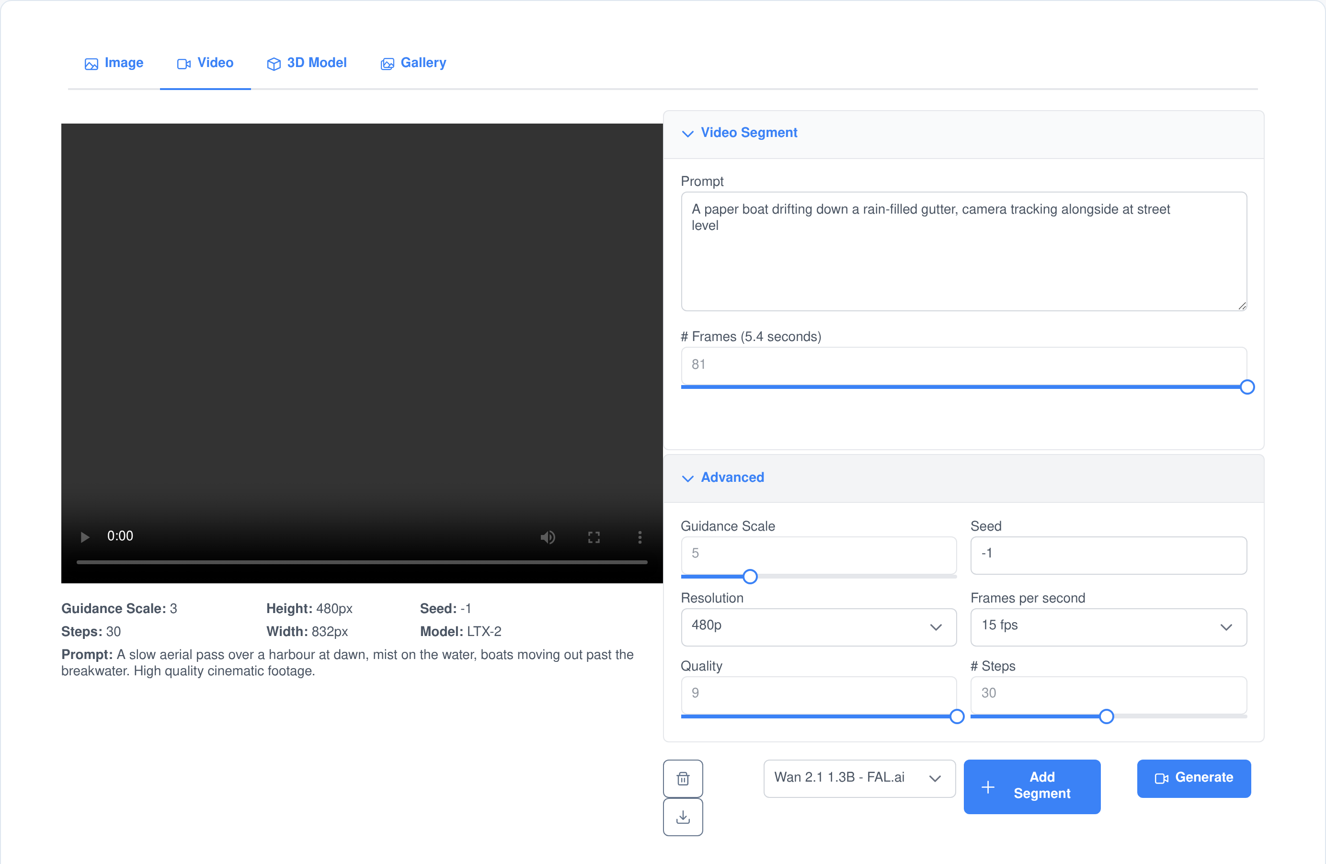1326x864 pixels.
Task: Collapse the Advanced section
Action: pyautogui.click(x=963, y=478)
